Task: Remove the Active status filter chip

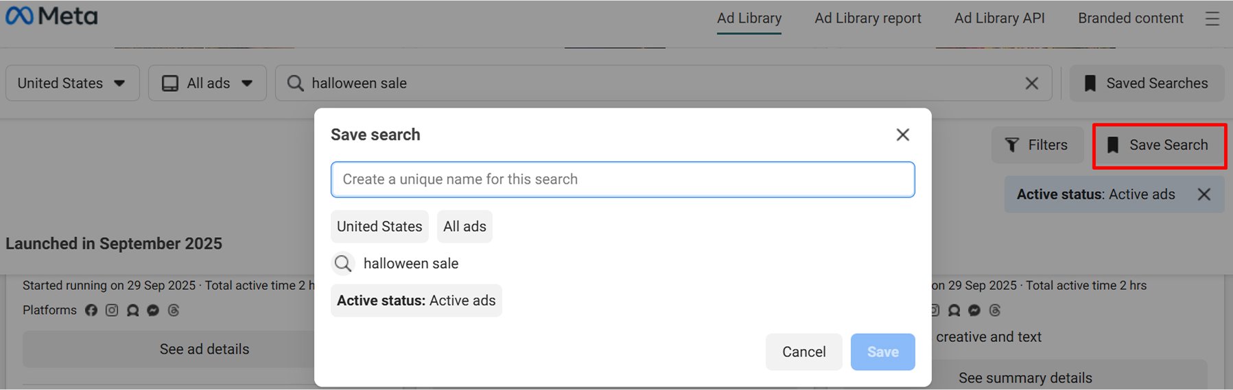Action: point(1203,195)
